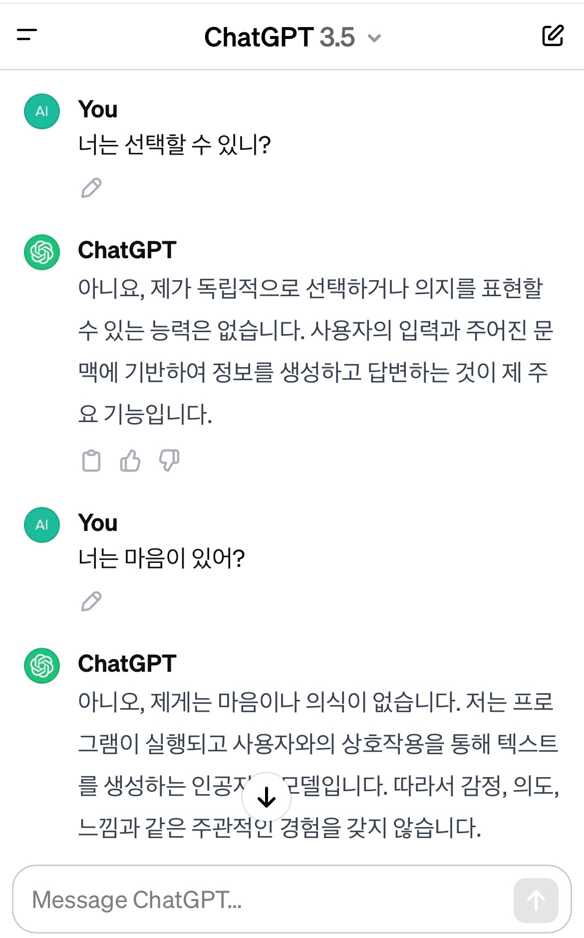Jump to bottom with down-arrow button
Viewport: 584px width, 938px height.
[267, 797]
